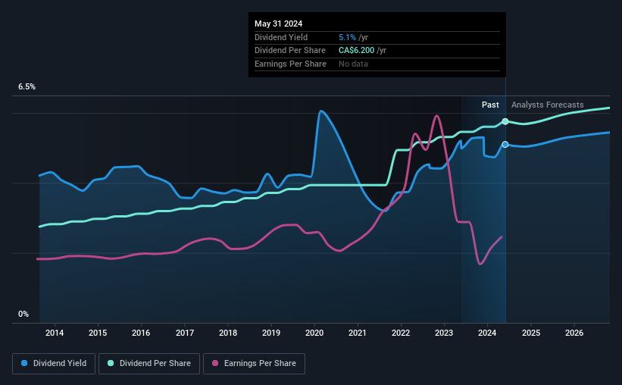Click the 'CA$6.200' dividend per share value
This screenshot has height=385, width=622.
click(356, 51)
